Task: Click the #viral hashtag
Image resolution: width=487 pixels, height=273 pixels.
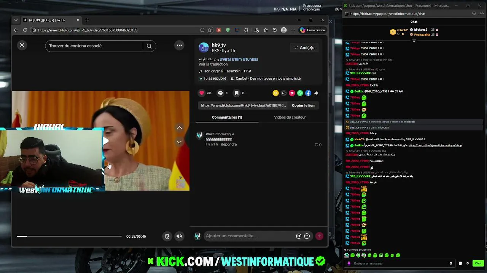Action: tap(225, 59)
